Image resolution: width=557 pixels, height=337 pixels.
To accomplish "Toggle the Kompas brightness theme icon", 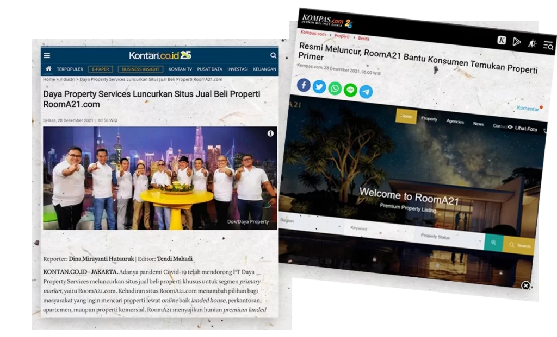I will [532, 43].
